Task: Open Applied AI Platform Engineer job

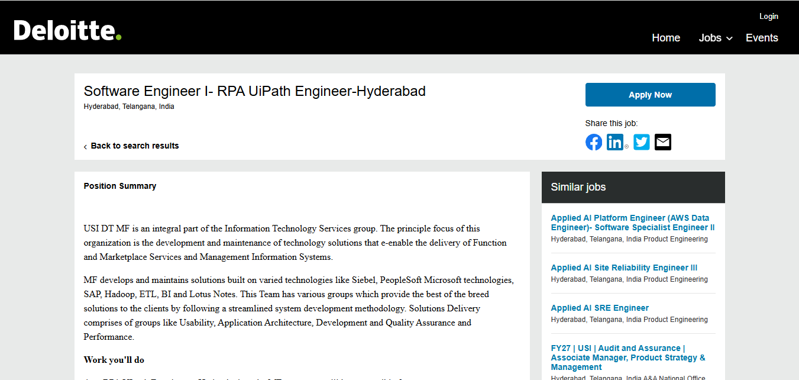Action: [x=633, y=223]
